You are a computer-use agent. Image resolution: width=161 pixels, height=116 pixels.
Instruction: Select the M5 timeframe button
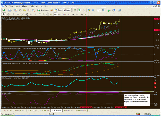tap(55, 14)
